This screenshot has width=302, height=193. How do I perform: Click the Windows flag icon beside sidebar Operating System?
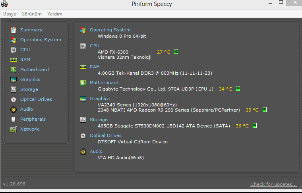(x=13, y=40)
